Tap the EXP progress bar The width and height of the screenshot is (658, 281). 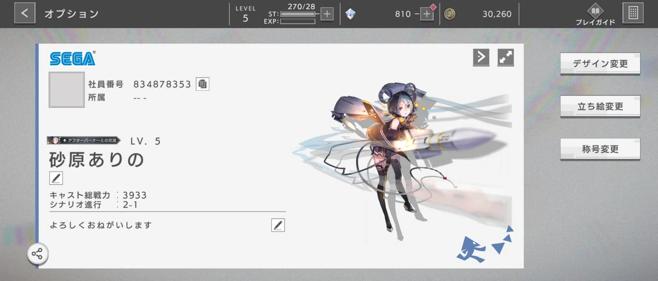click(298, 21)
